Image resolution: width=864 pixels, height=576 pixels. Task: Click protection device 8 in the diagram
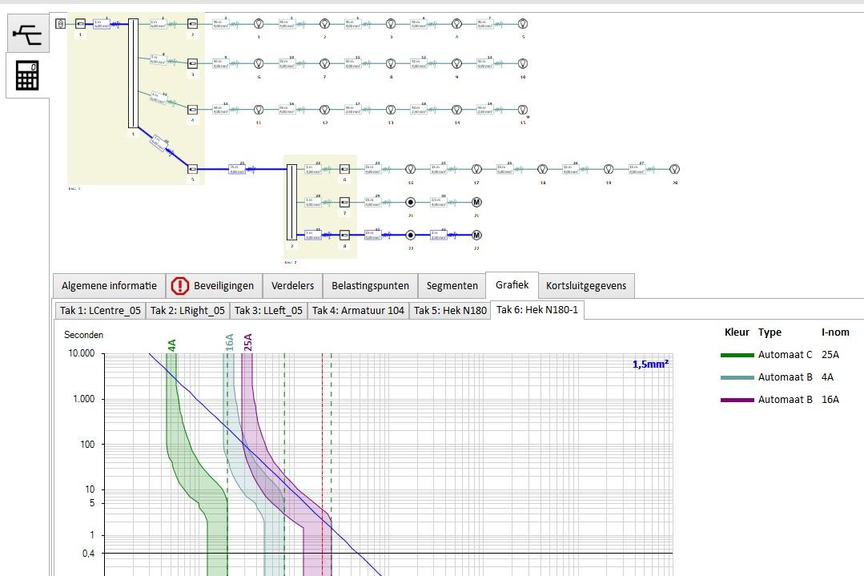344,236
